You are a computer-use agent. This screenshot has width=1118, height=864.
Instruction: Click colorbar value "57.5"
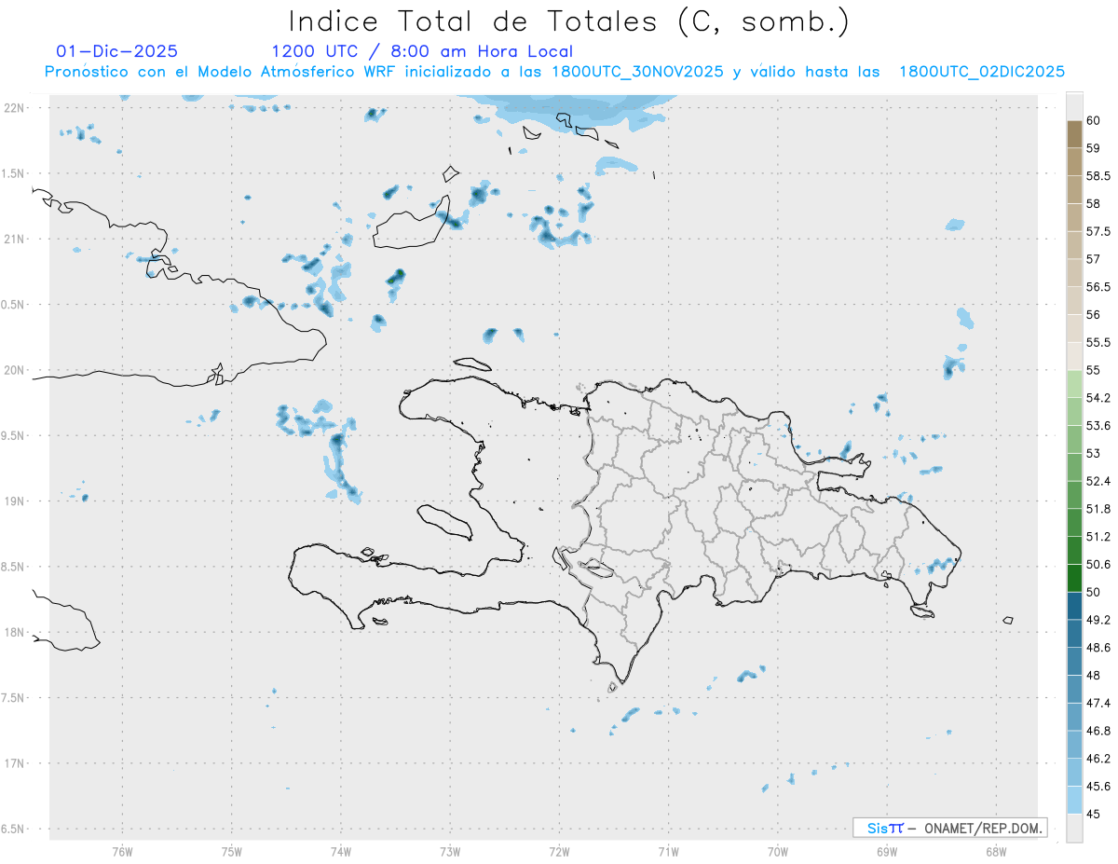(x=1098, y=231)
